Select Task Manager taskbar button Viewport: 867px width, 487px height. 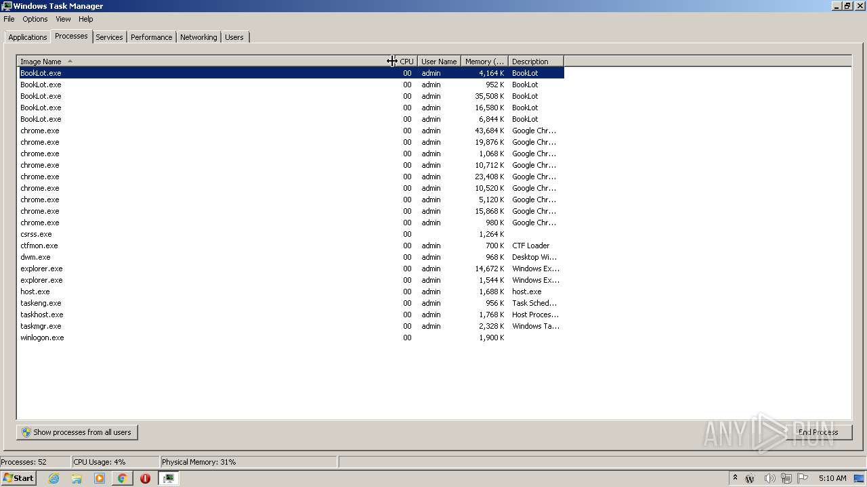pyautogui.click(x=168, y=478)
